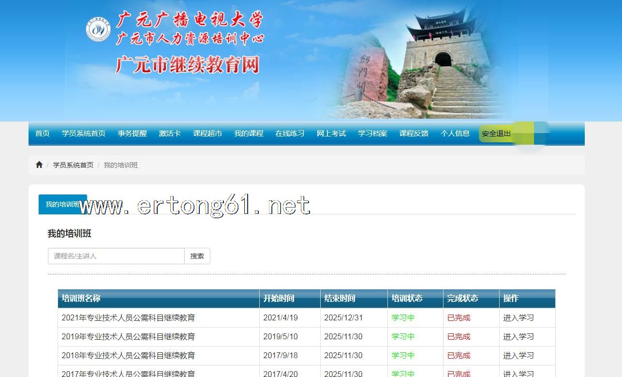Viewport: 622px width, 377px height.
Task: Open 个人信息 page
Action: click(x=455, y=134)
